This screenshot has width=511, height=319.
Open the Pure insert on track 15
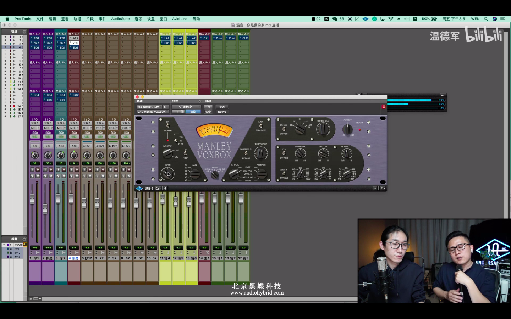[x=218, y=38]
